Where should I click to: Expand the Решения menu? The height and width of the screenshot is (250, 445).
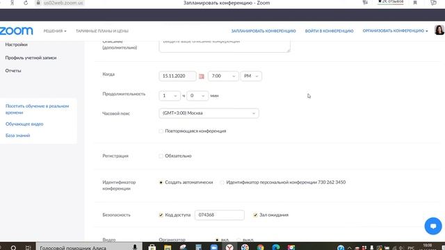[55, 31]
